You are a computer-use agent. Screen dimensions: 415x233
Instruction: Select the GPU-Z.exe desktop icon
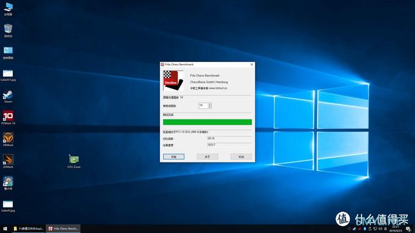74,161
